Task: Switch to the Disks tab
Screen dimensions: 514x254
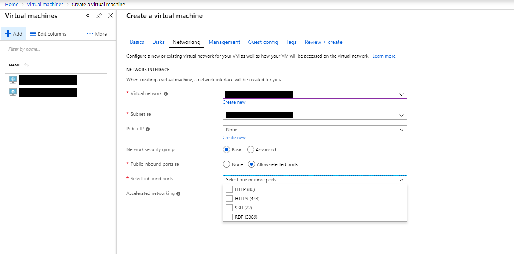Action: (x=158, y=42)
